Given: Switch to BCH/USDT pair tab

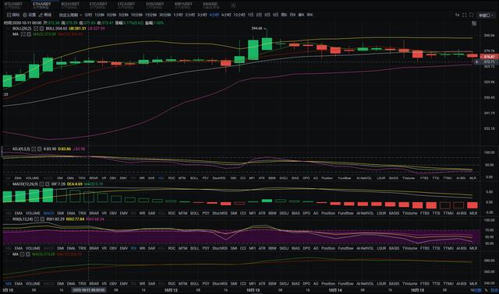Looking at the screenshot, I should (70, 5).
